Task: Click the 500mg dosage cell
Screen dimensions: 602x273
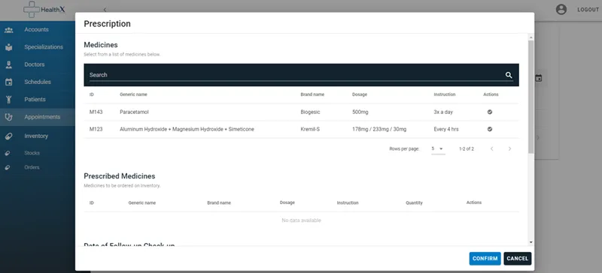Action: [x=360, y=112]
